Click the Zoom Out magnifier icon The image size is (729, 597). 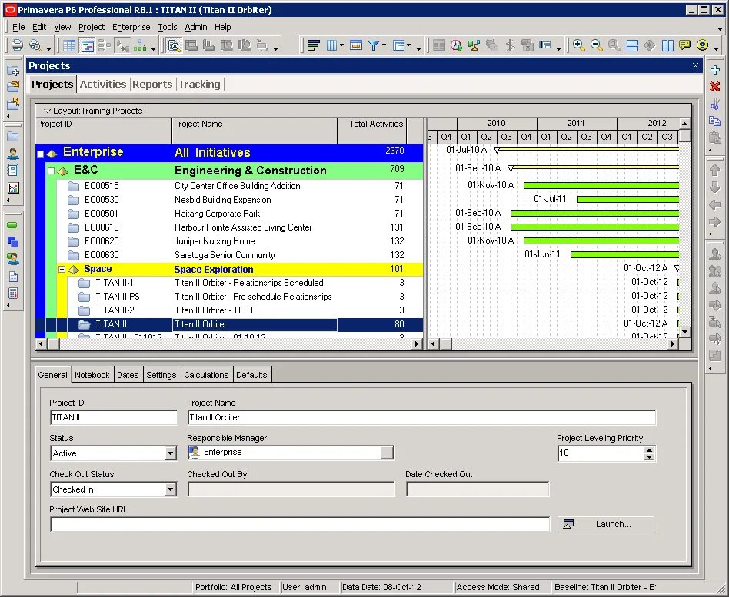pyautogui.click(x=597, y=45)
